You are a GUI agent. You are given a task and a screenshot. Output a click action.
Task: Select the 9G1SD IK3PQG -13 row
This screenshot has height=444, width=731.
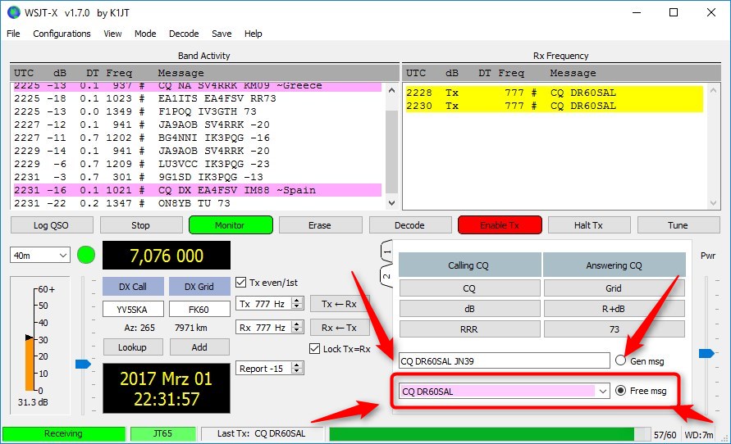pyautogui.click(x=196, y=177)
